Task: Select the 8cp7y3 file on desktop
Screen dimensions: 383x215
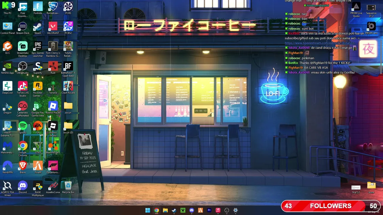Action: [356, 189]
